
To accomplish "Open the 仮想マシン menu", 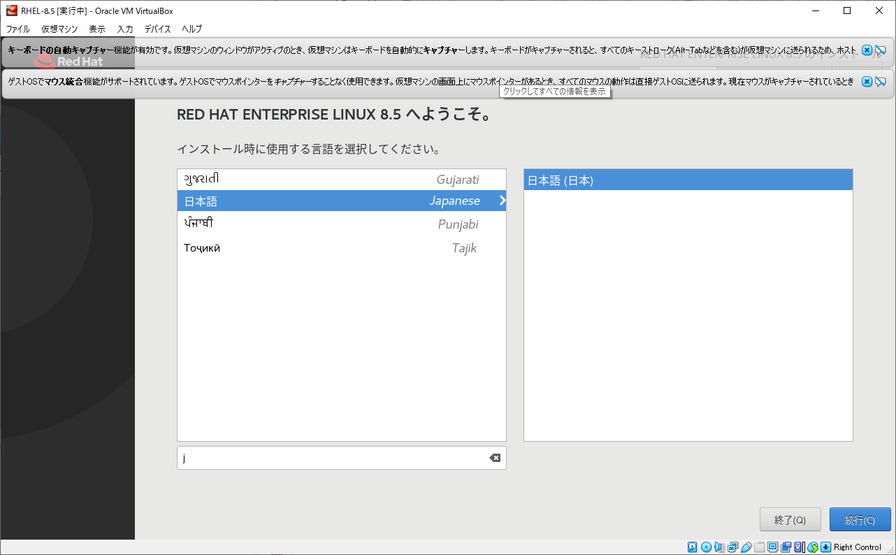I will click(59, 29).
